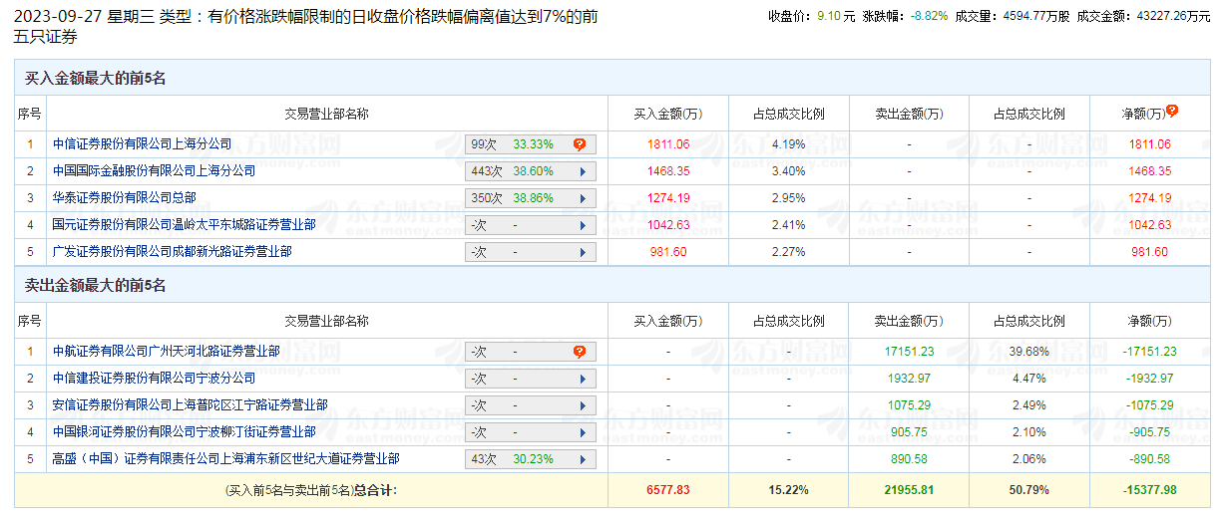The width and height of the screenshot is (1224, 521).
Task: Click the arrow icon in 华泰证券总部 row
Action: pos(583,198)
